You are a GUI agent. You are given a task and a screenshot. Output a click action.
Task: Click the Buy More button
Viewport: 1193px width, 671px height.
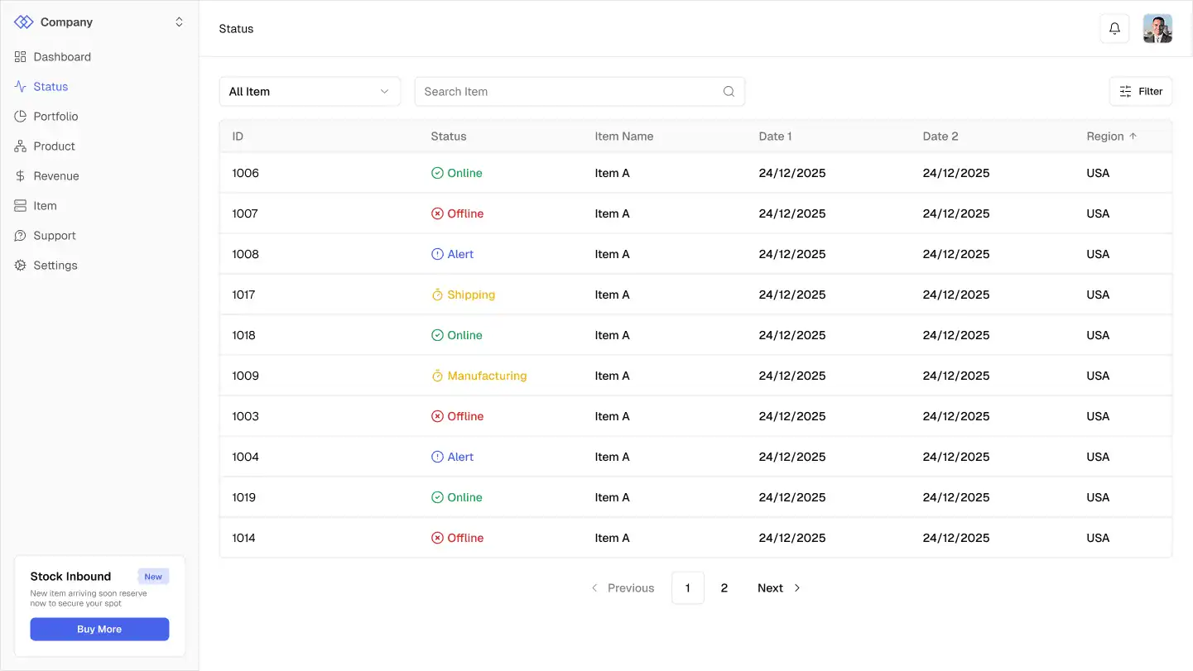pos(99,629)
